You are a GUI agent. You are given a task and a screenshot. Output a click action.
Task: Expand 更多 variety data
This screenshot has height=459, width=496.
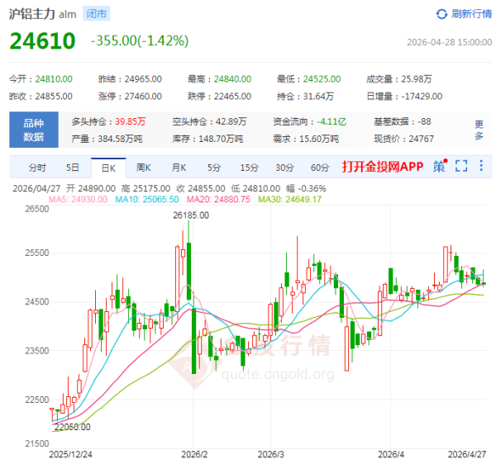click(x=479, y=130)
